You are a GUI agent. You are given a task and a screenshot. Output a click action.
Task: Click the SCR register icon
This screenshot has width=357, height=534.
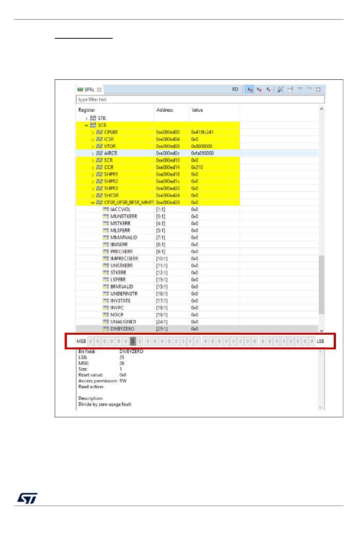[99, 160]
